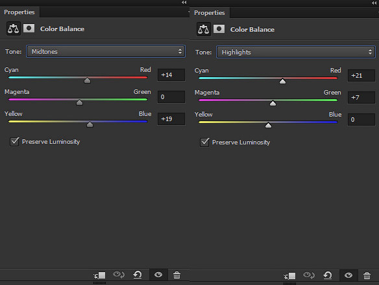Uncheck Preserve Luminosity in Midtones panel
The height and width of the screenshot is (285, 379).
pos(14,142)
